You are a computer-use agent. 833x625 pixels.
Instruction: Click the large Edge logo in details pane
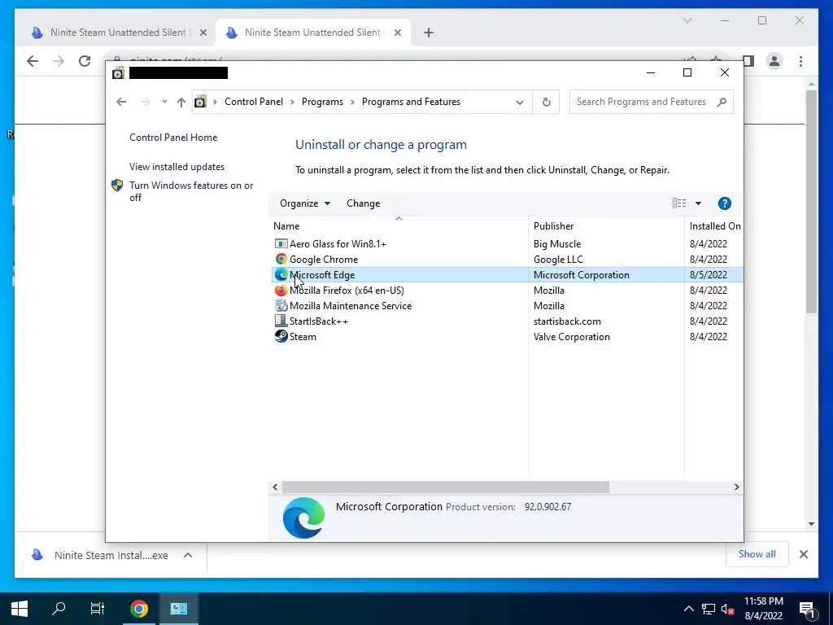coord(304,518)
